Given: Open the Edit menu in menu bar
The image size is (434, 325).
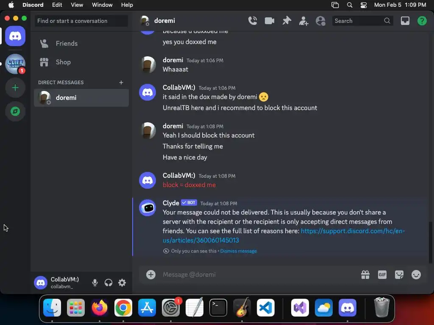Looking at the screenshot, I should [57, 5].
